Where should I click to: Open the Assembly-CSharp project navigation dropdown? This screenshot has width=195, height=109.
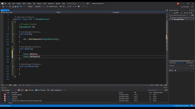(28, 12)
